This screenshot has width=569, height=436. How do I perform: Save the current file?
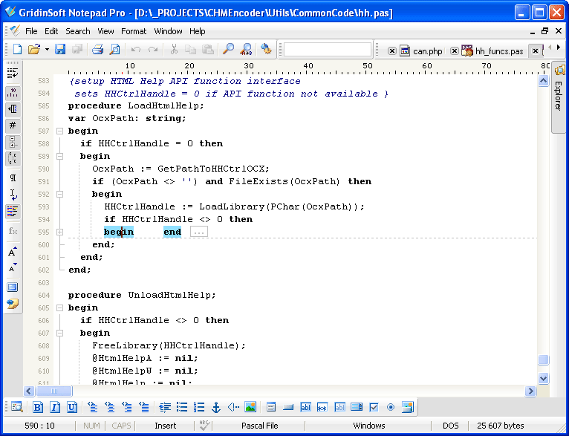tap(60, 49)
